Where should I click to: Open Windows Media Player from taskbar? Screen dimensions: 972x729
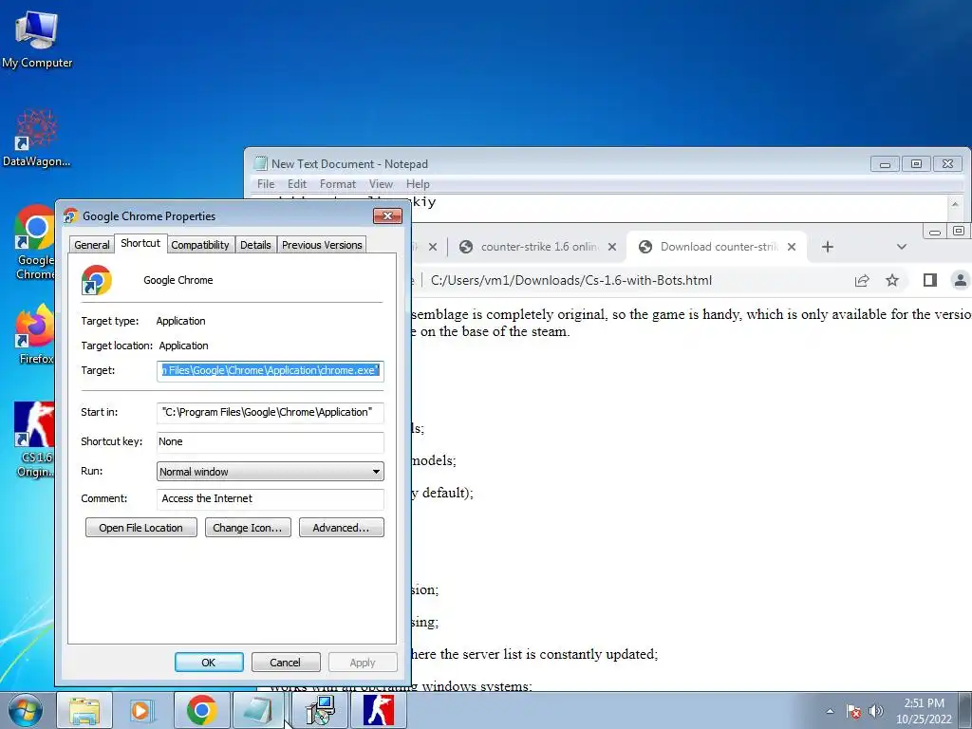tap(140, 710)
